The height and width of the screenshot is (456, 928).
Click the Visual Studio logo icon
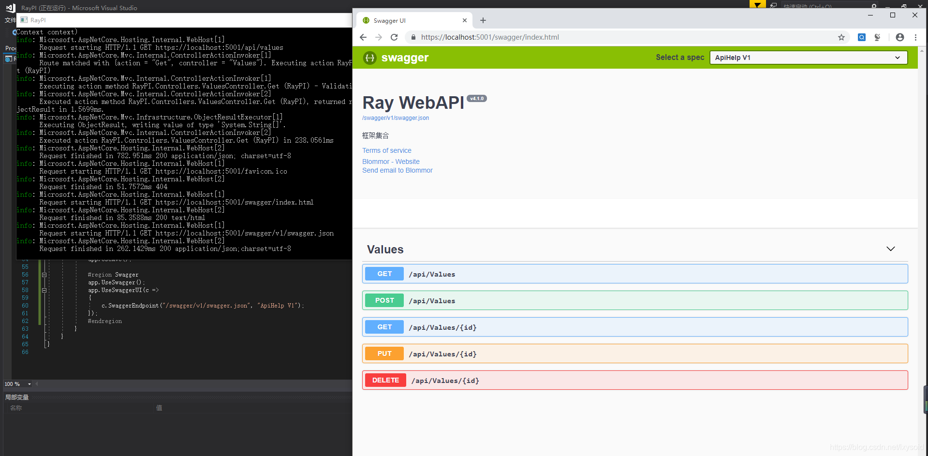pos(10,8)
